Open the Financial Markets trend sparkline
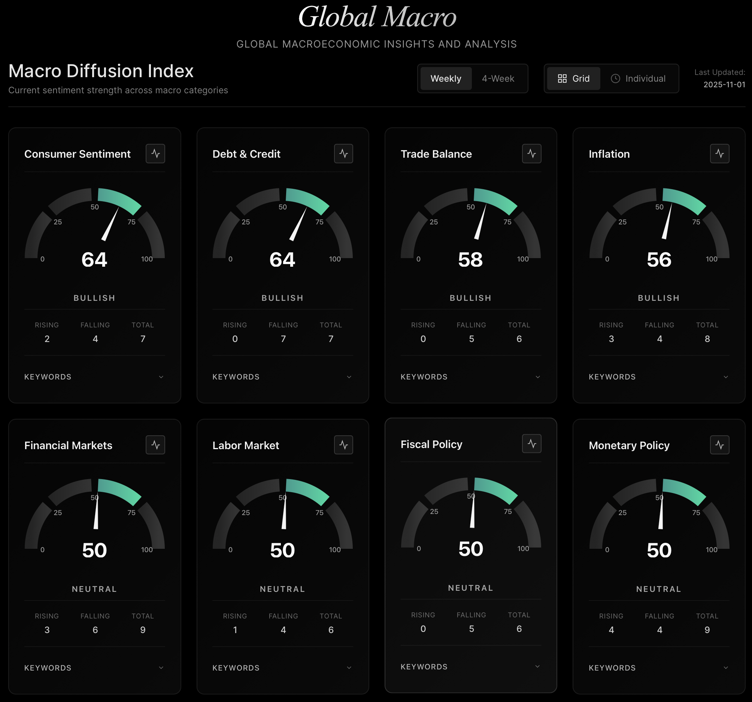Screen dimensions: 752x702 155,445
